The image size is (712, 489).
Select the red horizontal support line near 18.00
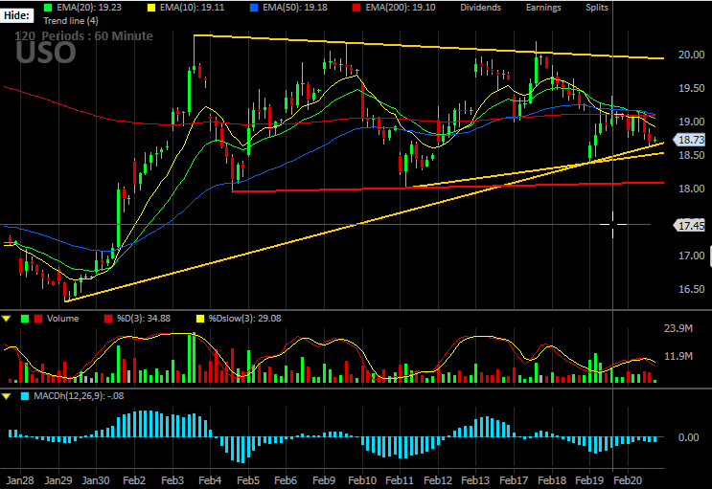click(x=448, y=187)
